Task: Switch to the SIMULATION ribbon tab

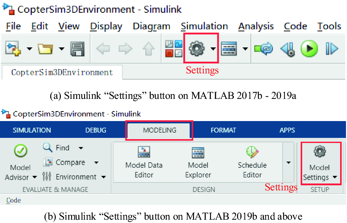Action: point(32,130)
